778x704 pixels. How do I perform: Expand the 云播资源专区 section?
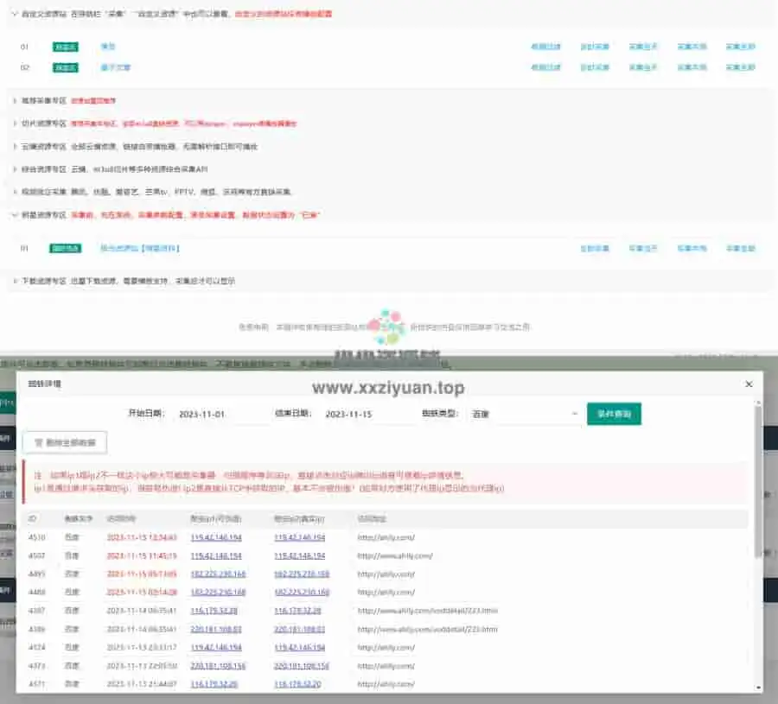(x=14, y=147)
